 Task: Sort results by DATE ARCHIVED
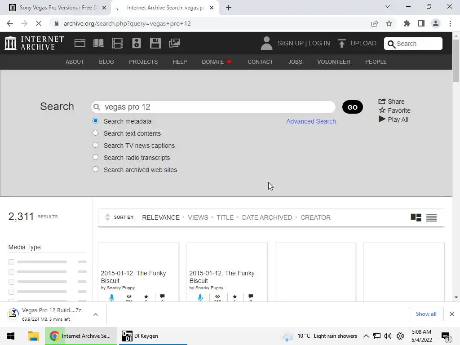(x=267, y=217)
